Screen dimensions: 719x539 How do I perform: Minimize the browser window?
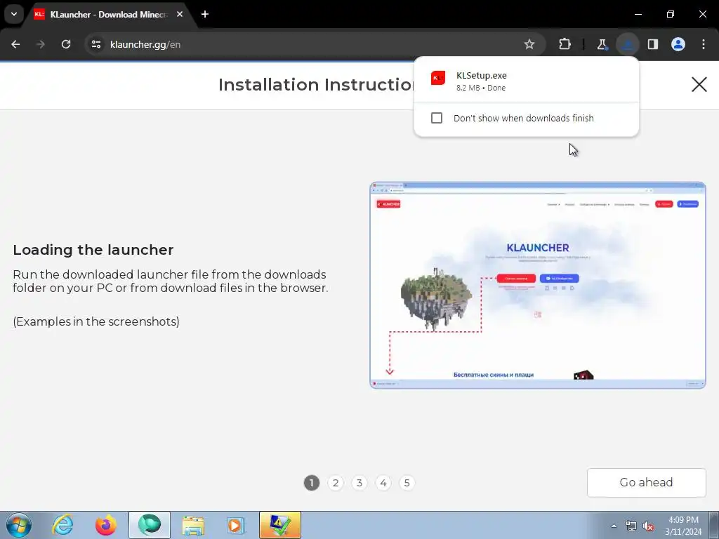click(638, 14)
